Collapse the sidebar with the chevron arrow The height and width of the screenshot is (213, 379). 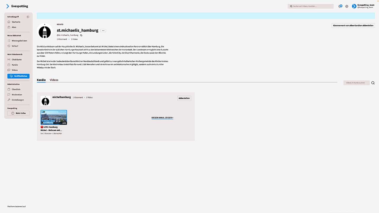coord(28,17)
